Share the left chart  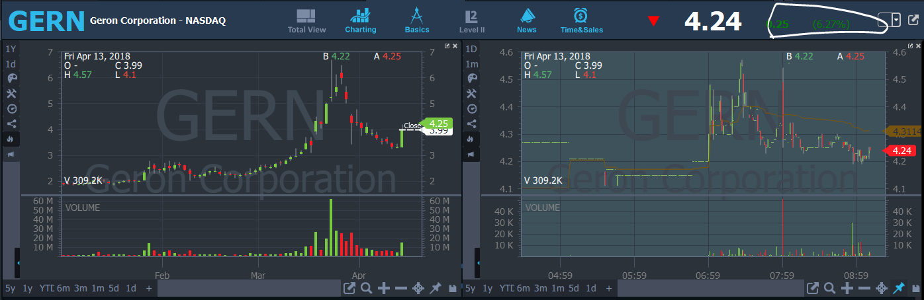click(11, 124)
